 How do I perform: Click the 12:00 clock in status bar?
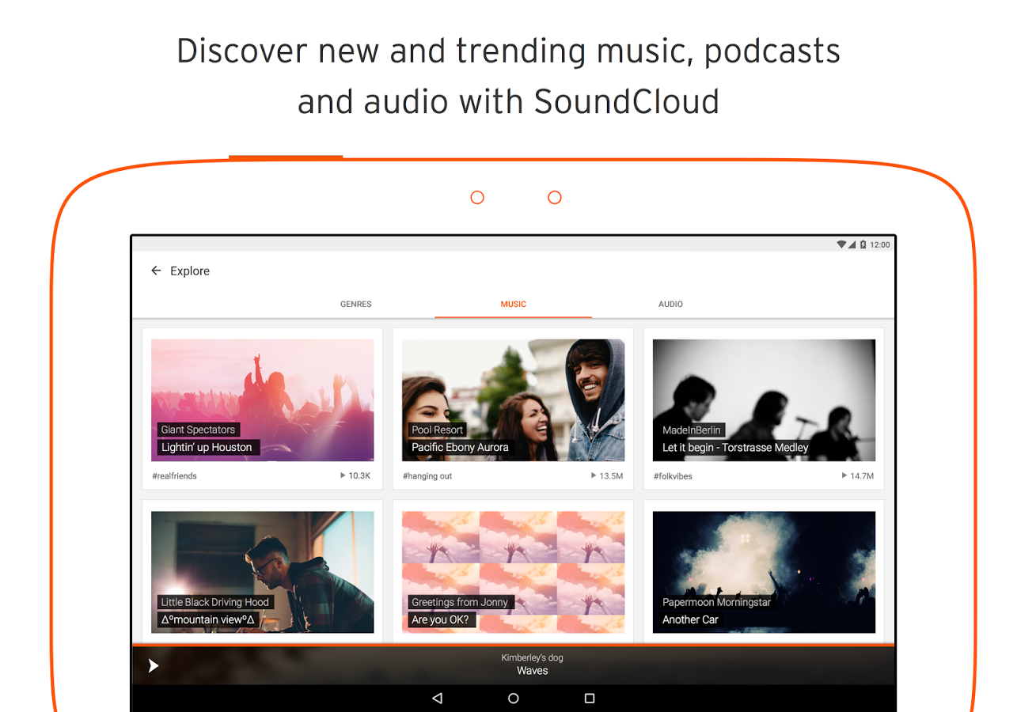(x=880, y=244)
